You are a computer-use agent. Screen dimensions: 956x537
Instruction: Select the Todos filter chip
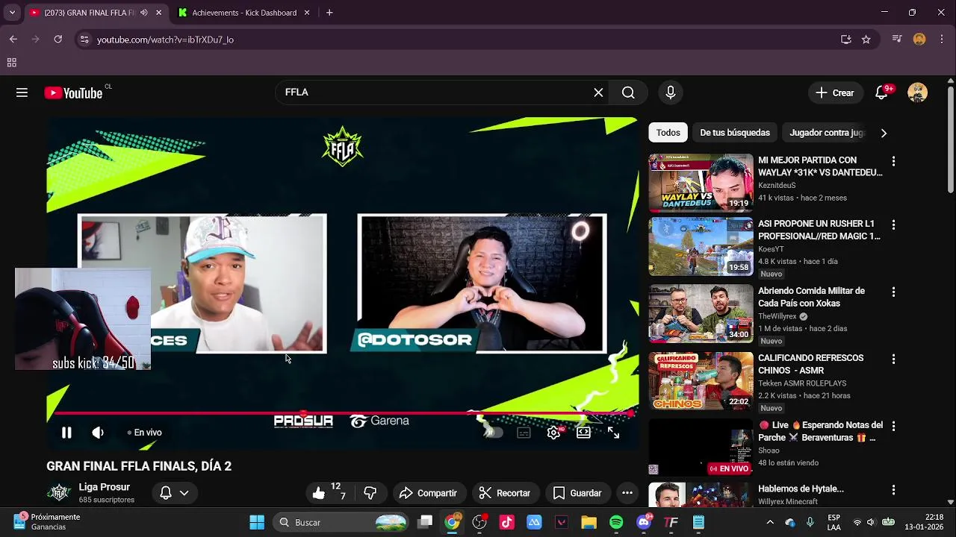668,133
